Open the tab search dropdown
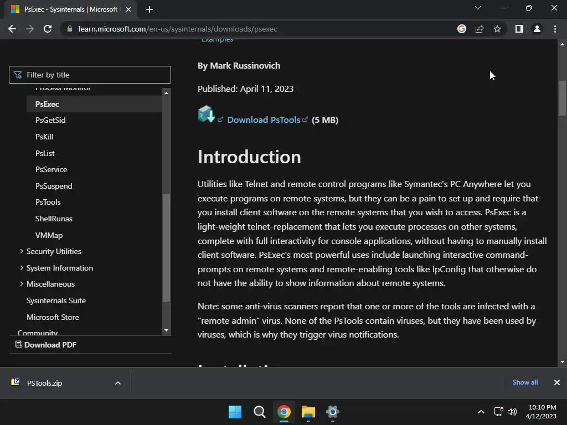 coord(478,8)
